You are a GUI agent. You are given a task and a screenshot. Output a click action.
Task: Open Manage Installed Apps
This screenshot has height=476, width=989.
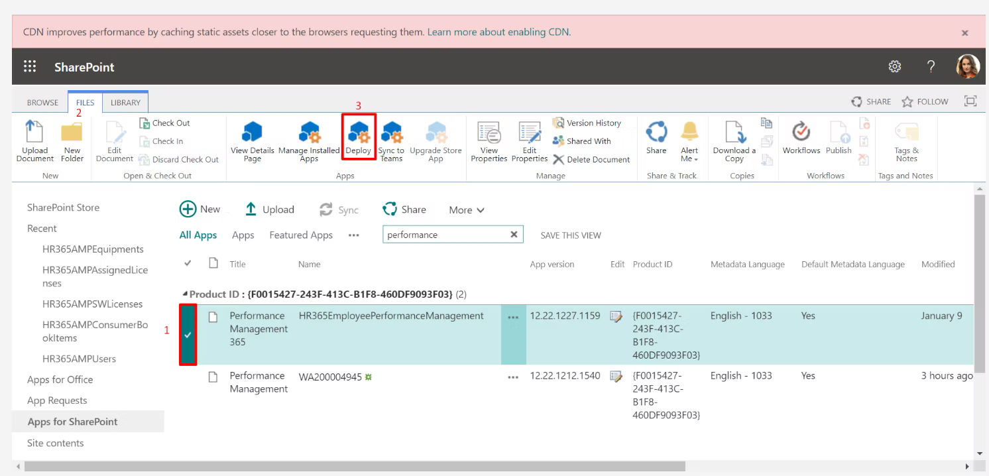pos(309,136)
